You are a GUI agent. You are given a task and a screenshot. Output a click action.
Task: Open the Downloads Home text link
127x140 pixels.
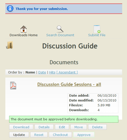[24, 35]
